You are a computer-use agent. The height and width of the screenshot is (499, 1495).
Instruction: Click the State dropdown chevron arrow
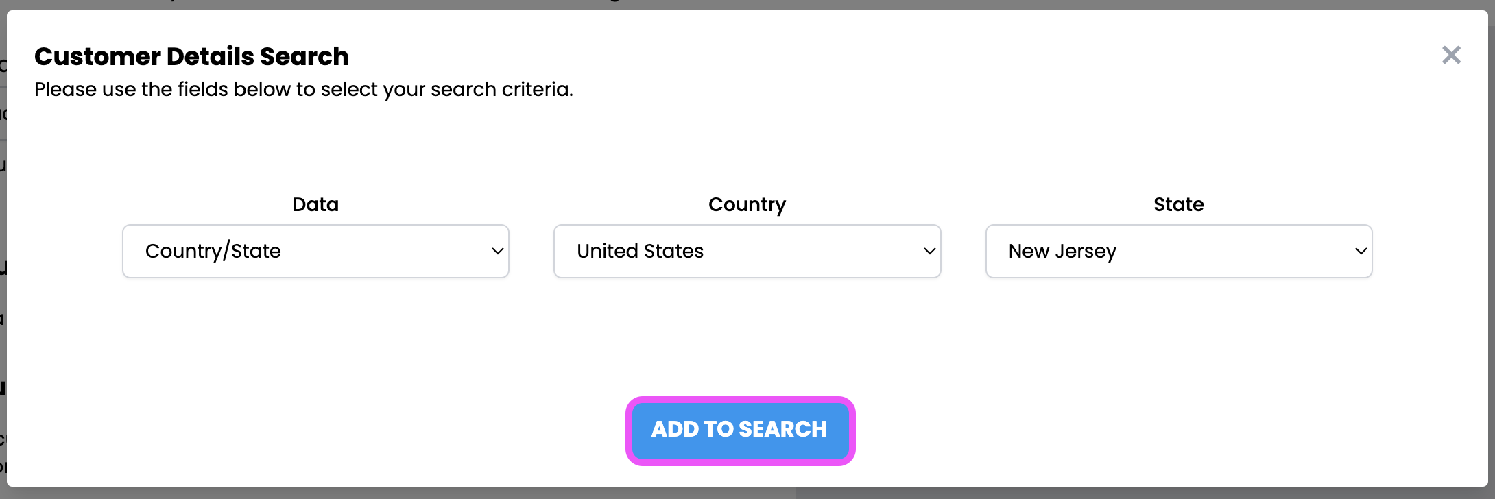click(x=1361, y=252)
